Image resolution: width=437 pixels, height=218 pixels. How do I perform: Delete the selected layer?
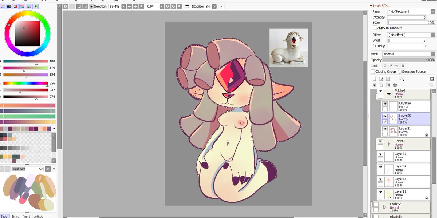click(x=395, y=85)
